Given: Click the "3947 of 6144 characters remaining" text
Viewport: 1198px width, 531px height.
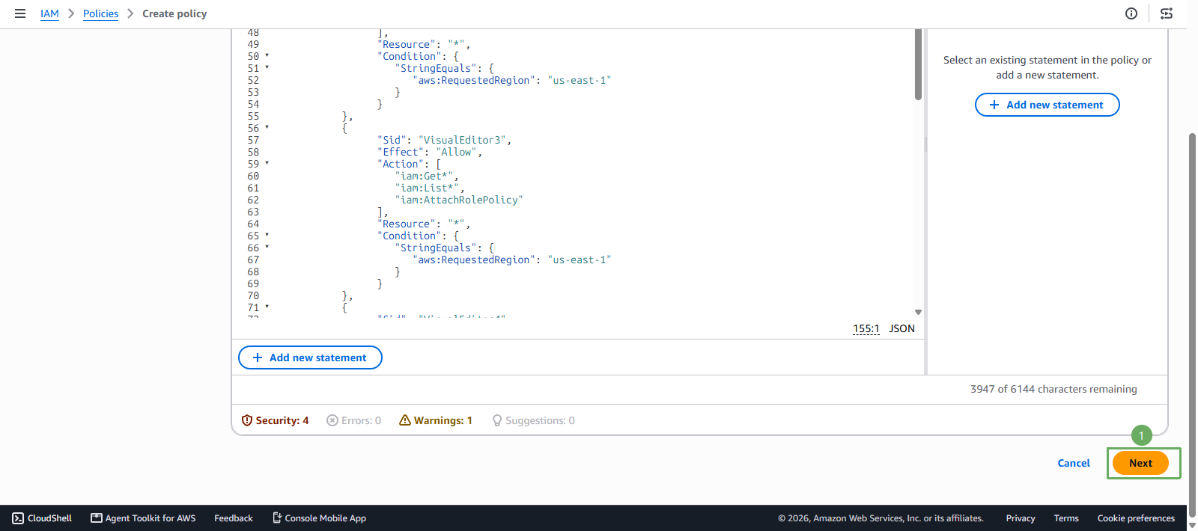Looking at the screenshot, I should (1053, 389).
